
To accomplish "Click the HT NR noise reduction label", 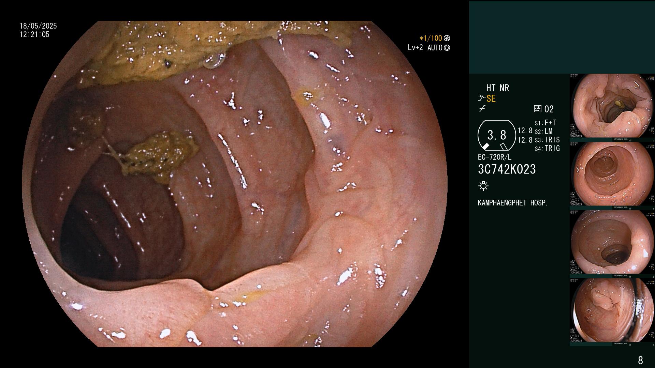I will pyautogui.click(x=497, y=88).
